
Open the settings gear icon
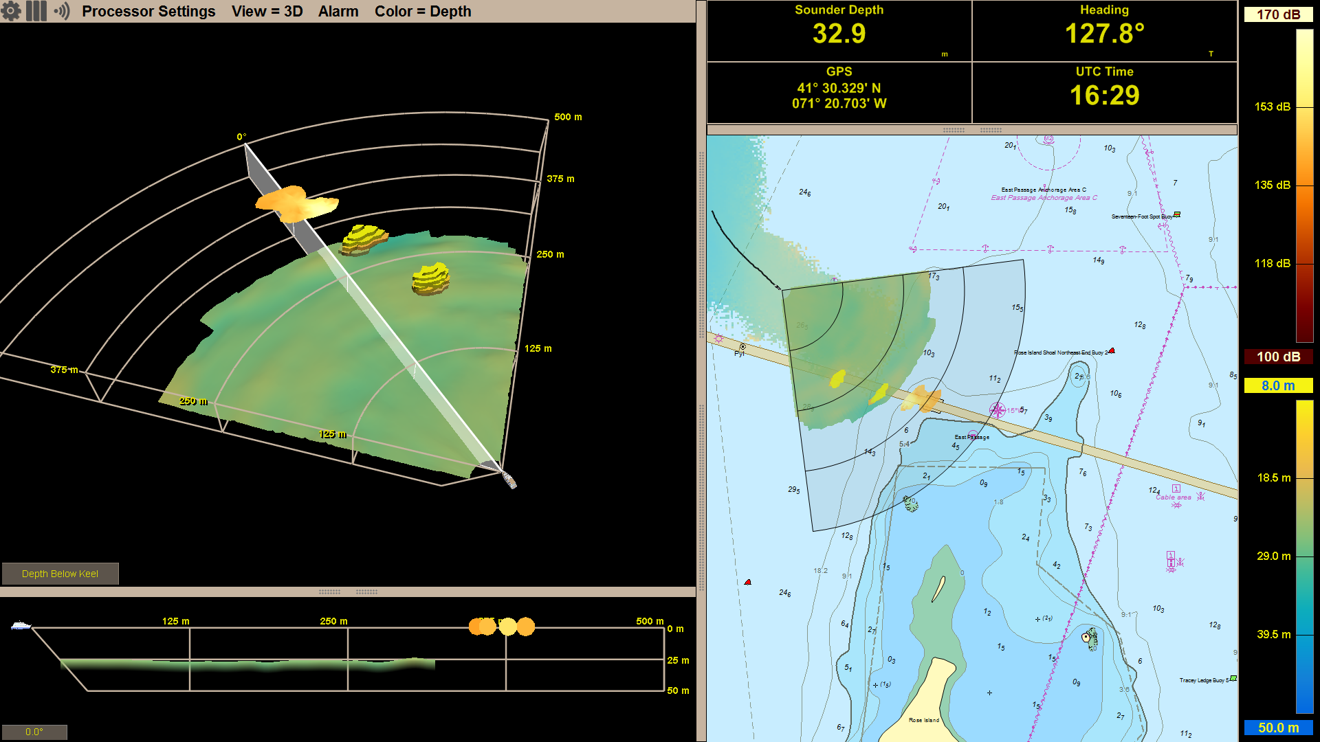[x=12, y=11]
